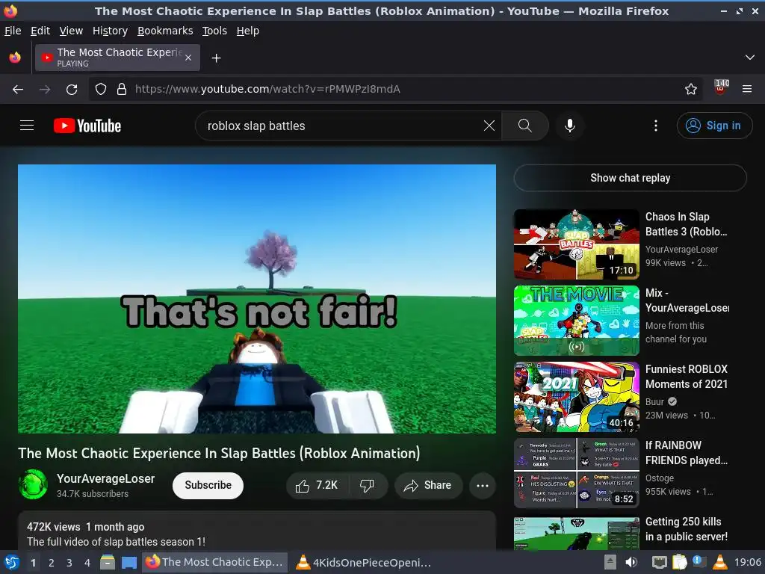Open the Help menu
The width and height of the screenshot is (765, 574).
(x=248, y=31)
